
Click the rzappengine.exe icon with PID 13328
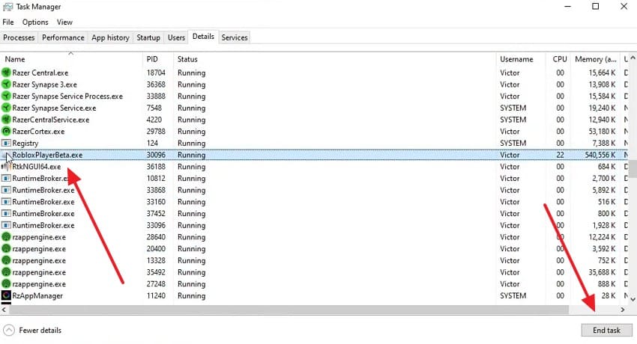(6, 260)
